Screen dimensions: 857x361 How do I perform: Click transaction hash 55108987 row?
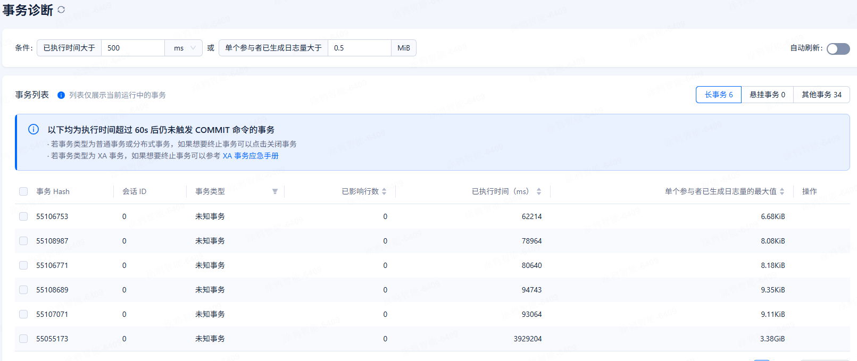pos(52,241)
